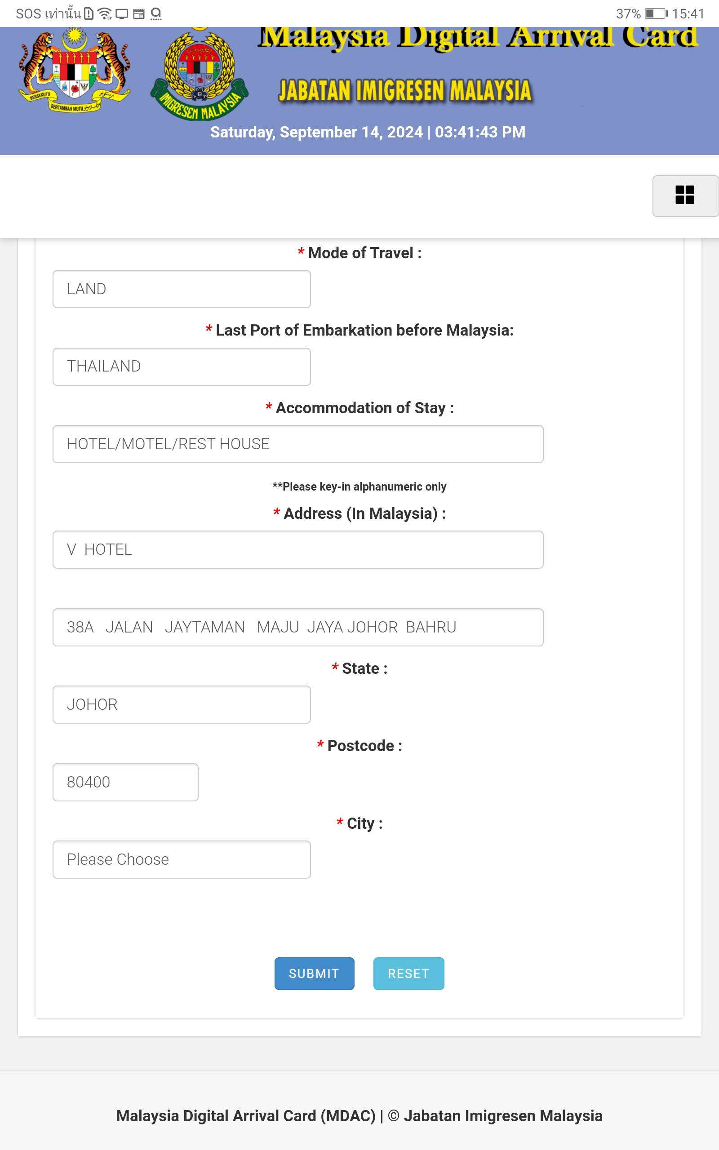This screenshot has width=719, height=1150.
Task: Tap the calendar notification icon
Action: point(139,14)
